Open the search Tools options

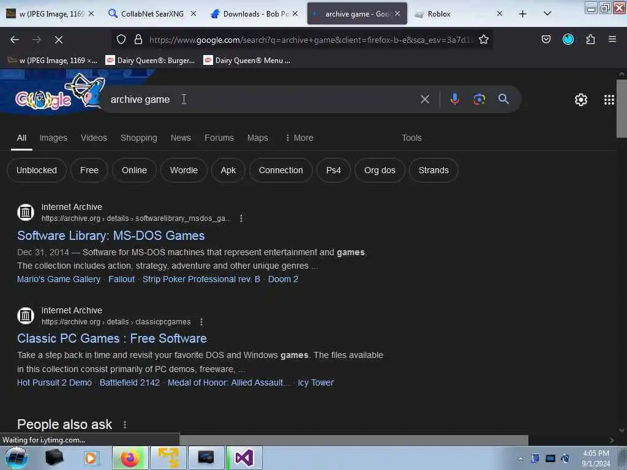(x=411, y=138)
